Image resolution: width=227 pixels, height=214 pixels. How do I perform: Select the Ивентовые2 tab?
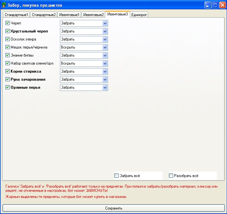[x=93, y=15]
